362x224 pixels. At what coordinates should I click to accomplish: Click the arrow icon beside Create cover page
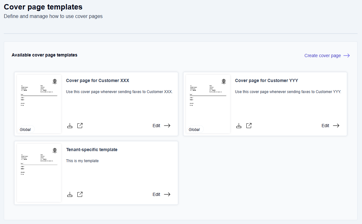[347, 56]
